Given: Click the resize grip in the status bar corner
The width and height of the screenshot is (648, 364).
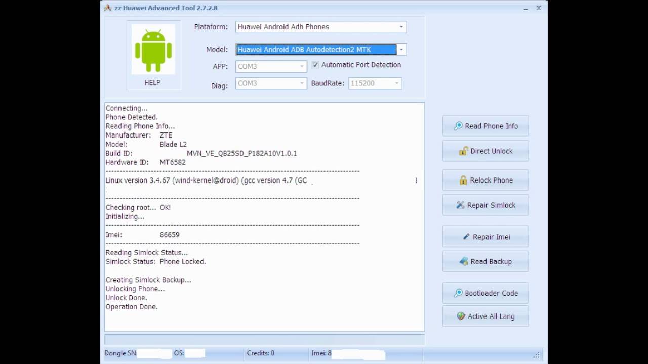Looking at the screenshot, I should coord(537,354).
